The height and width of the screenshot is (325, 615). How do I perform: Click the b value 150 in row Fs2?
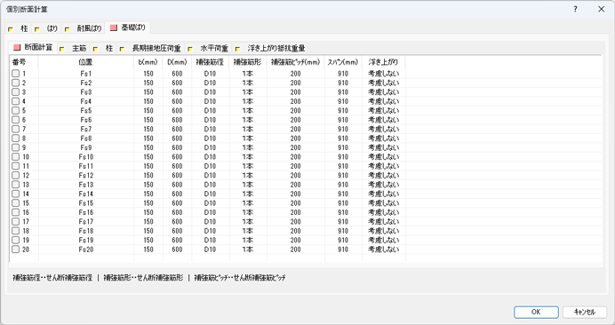[x=148, y=83]
